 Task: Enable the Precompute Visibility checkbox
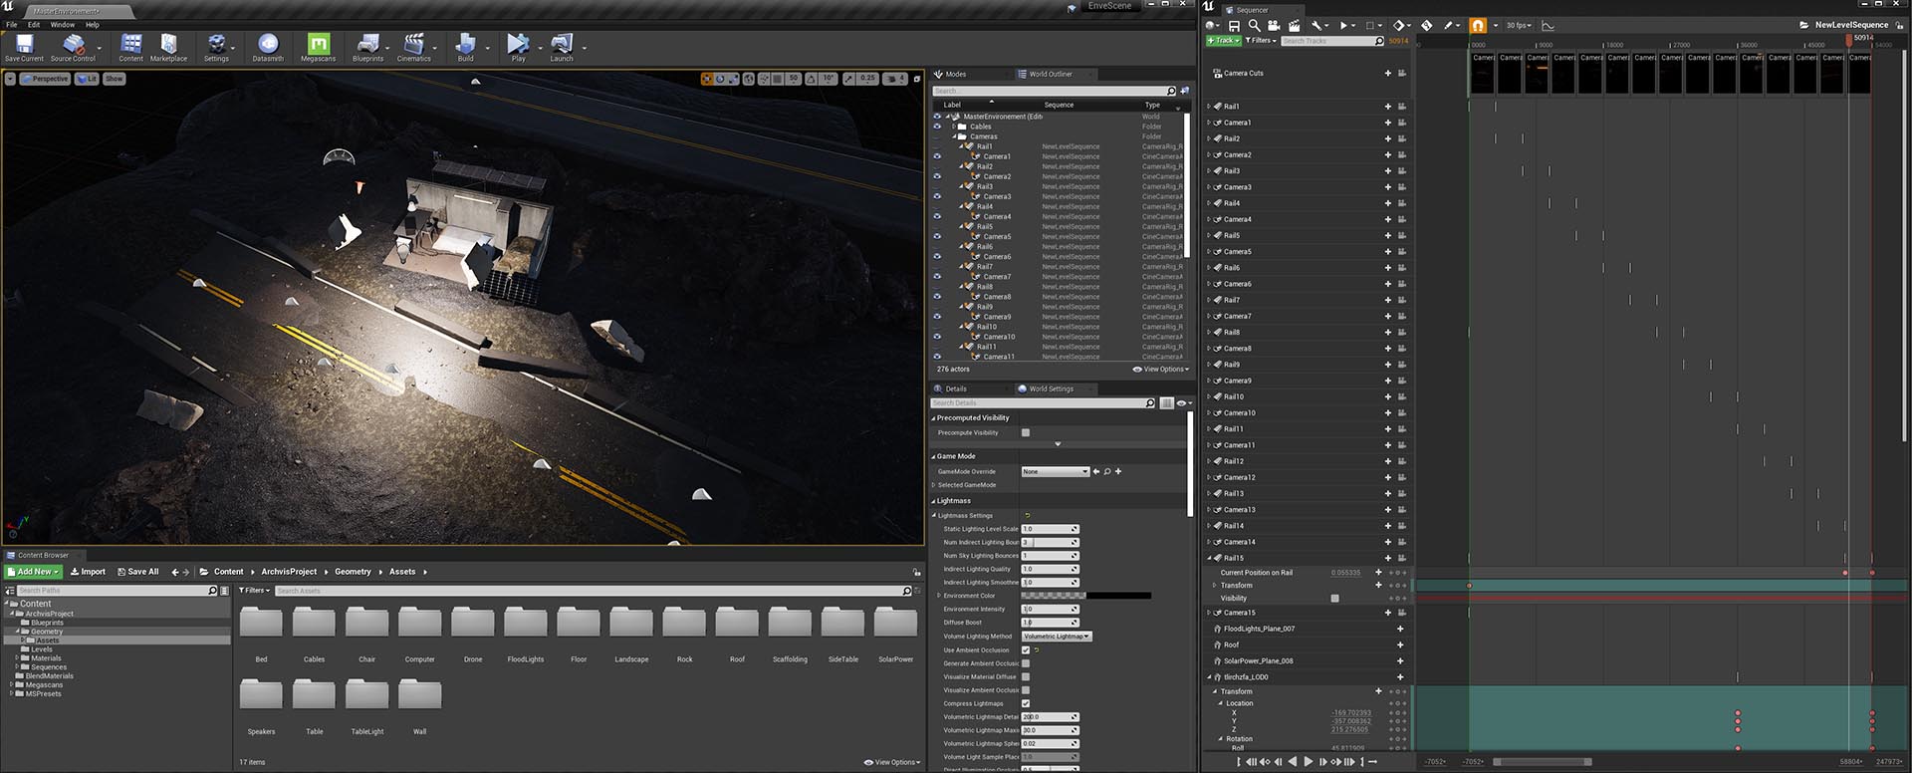(x=1026, y=433)
